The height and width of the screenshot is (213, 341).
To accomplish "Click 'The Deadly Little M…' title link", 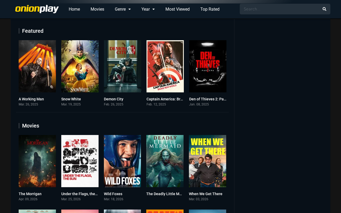I will point(164,194).
